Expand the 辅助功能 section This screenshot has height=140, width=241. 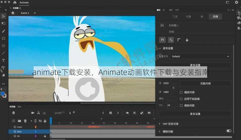(160, 131)
